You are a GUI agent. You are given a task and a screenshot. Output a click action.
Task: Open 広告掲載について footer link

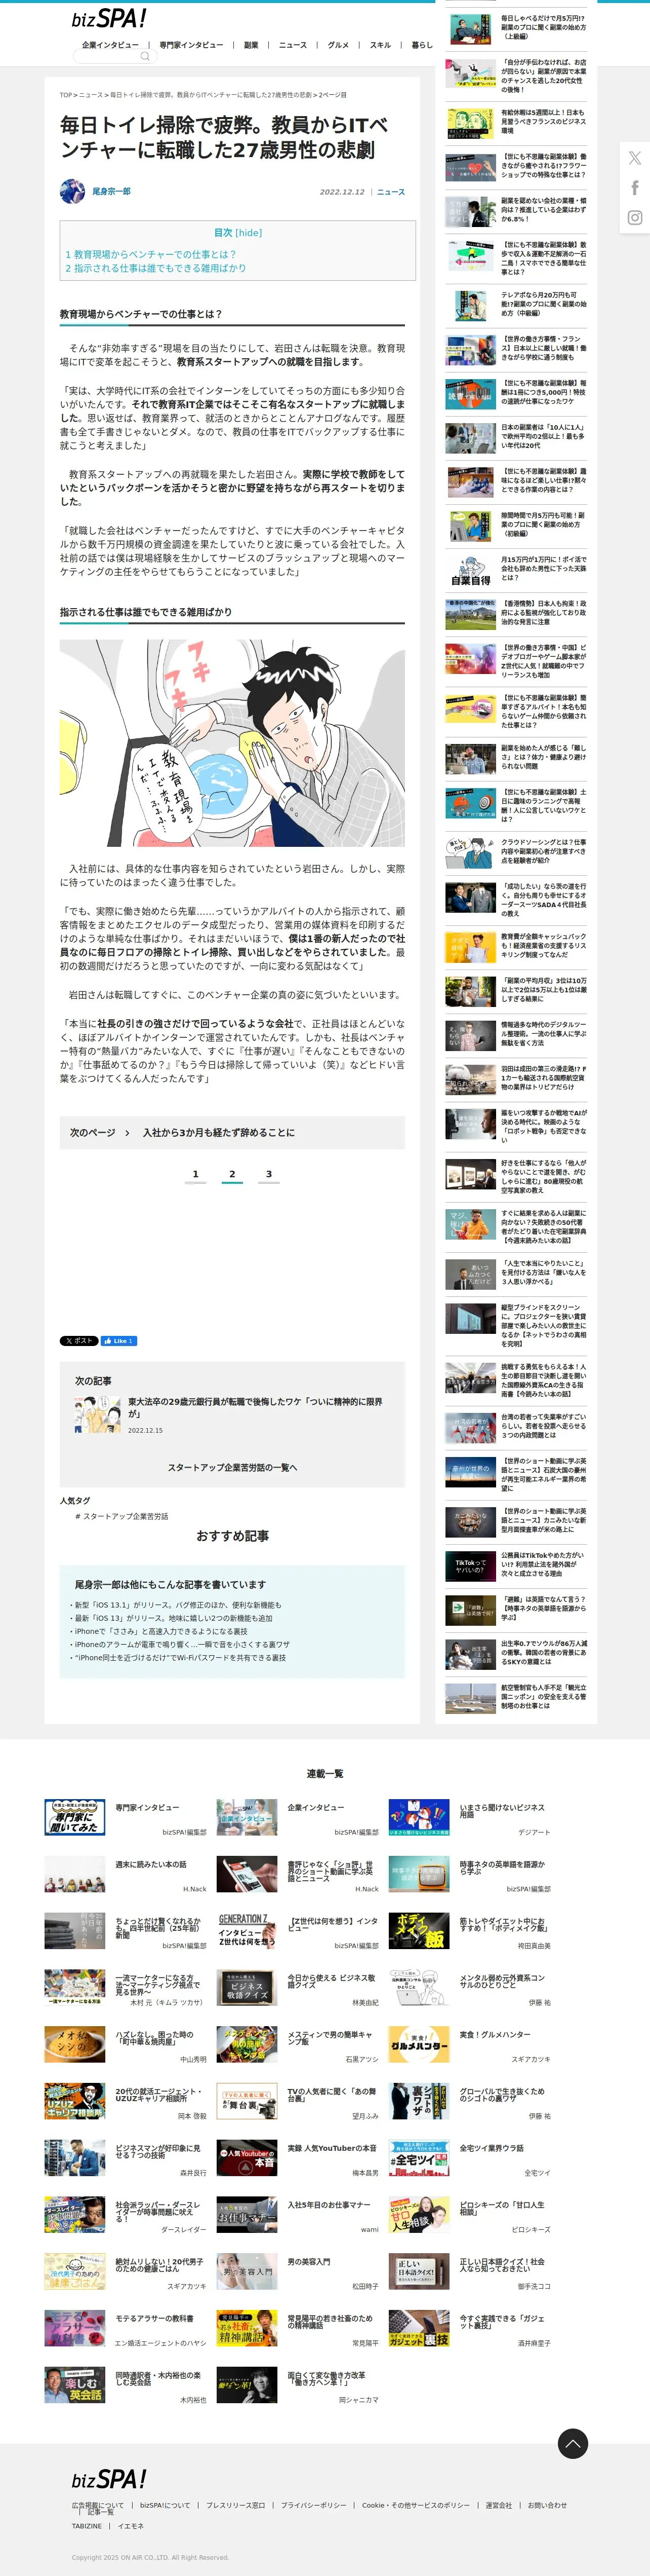[98, 2505]
